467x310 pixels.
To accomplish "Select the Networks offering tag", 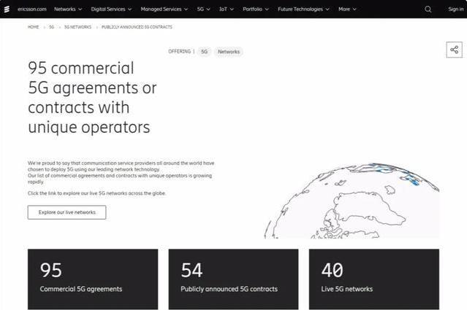I will click(x=229, y=52).
